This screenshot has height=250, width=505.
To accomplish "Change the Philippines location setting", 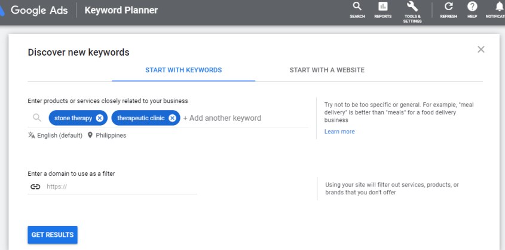I will tap(111, 135).
